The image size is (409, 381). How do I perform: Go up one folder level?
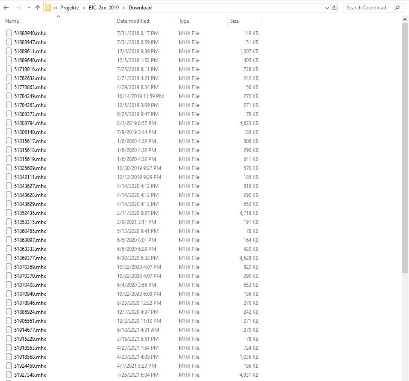pos(38,8)
